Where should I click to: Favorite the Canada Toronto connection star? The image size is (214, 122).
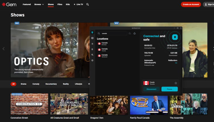(176, 83)
